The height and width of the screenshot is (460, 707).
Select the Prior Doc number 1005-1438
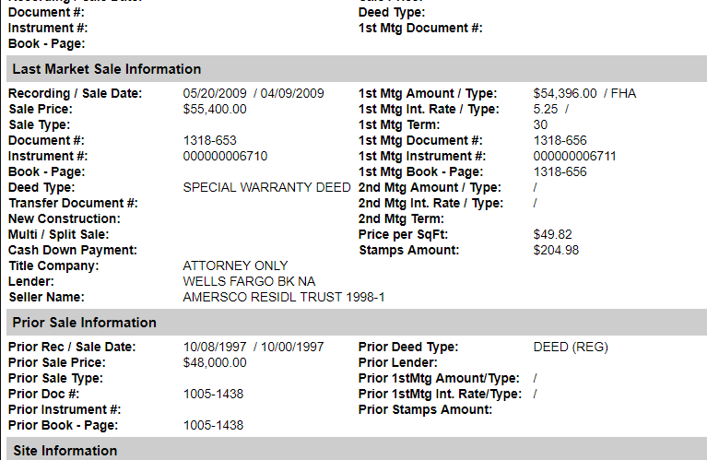(x=213, y=394)
